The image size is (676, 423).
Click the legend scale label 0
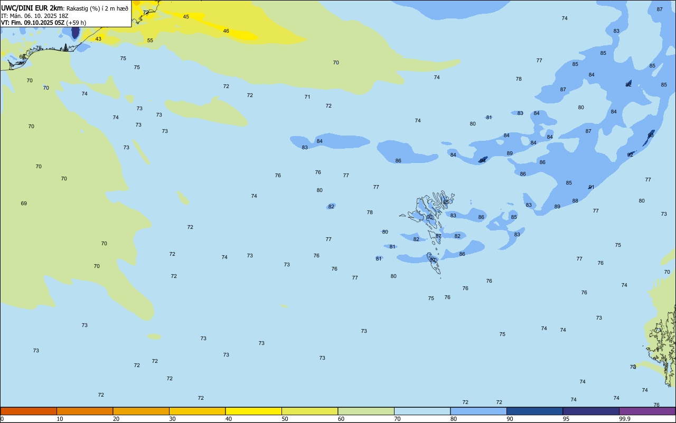2,419
